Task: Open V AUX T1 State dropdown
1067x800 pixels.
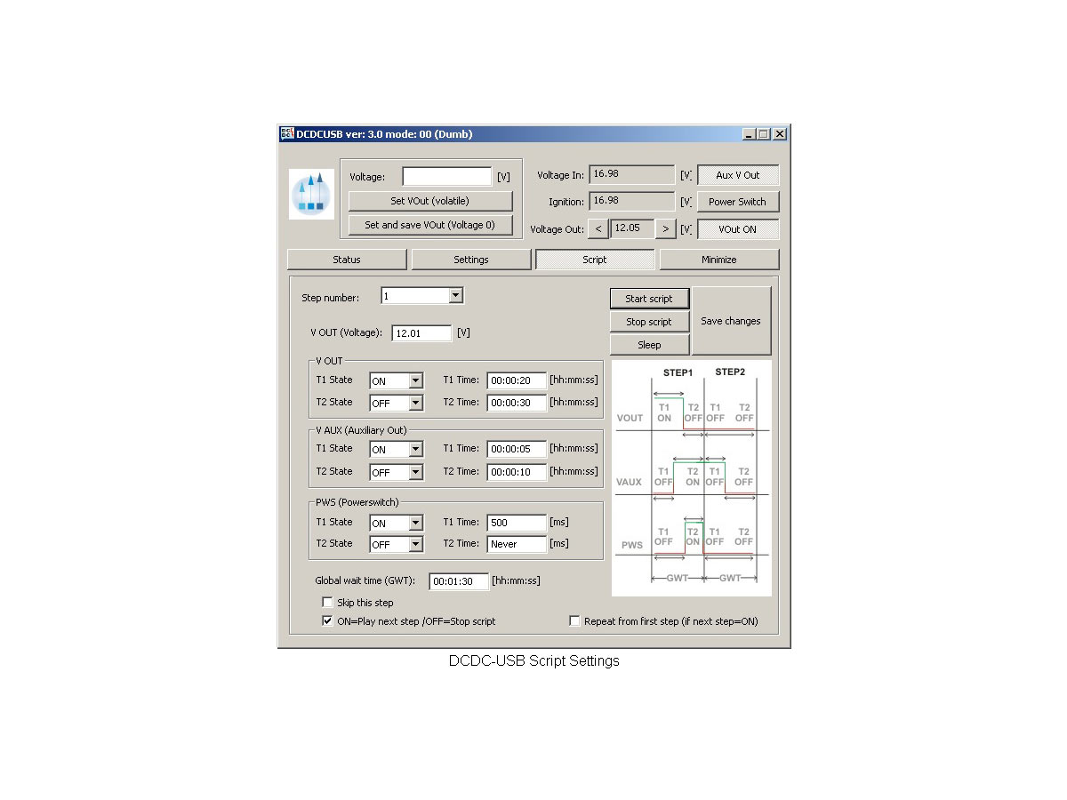Action: (415, 449)
